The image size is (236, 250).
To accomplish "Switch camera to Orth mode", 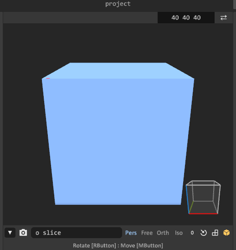I will tap(163, 233).
